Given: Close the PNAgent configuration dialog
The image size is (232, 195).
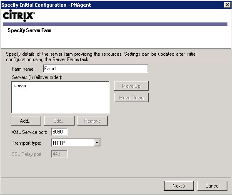Looking at the screenshot, I should pyautogui.click(x=227, y=5).
